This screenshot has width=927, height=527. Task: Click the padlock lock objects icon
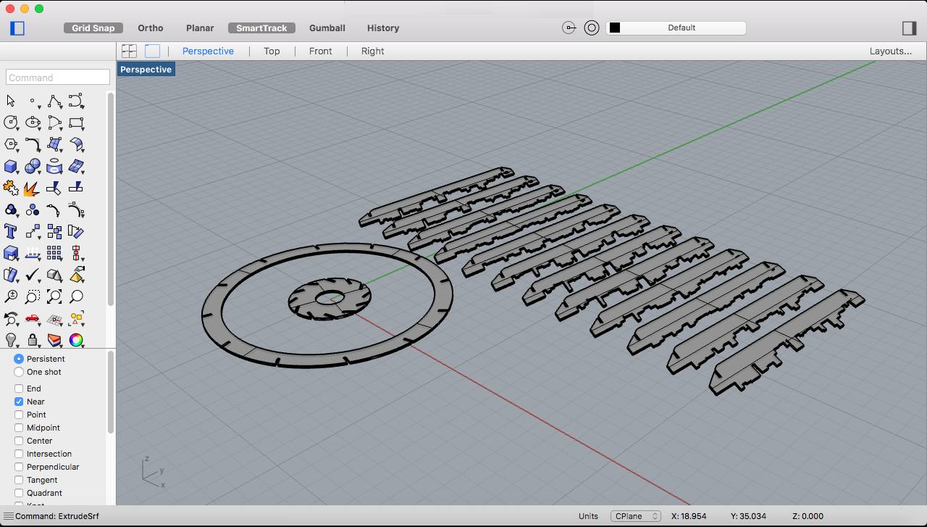click(33, 339)
